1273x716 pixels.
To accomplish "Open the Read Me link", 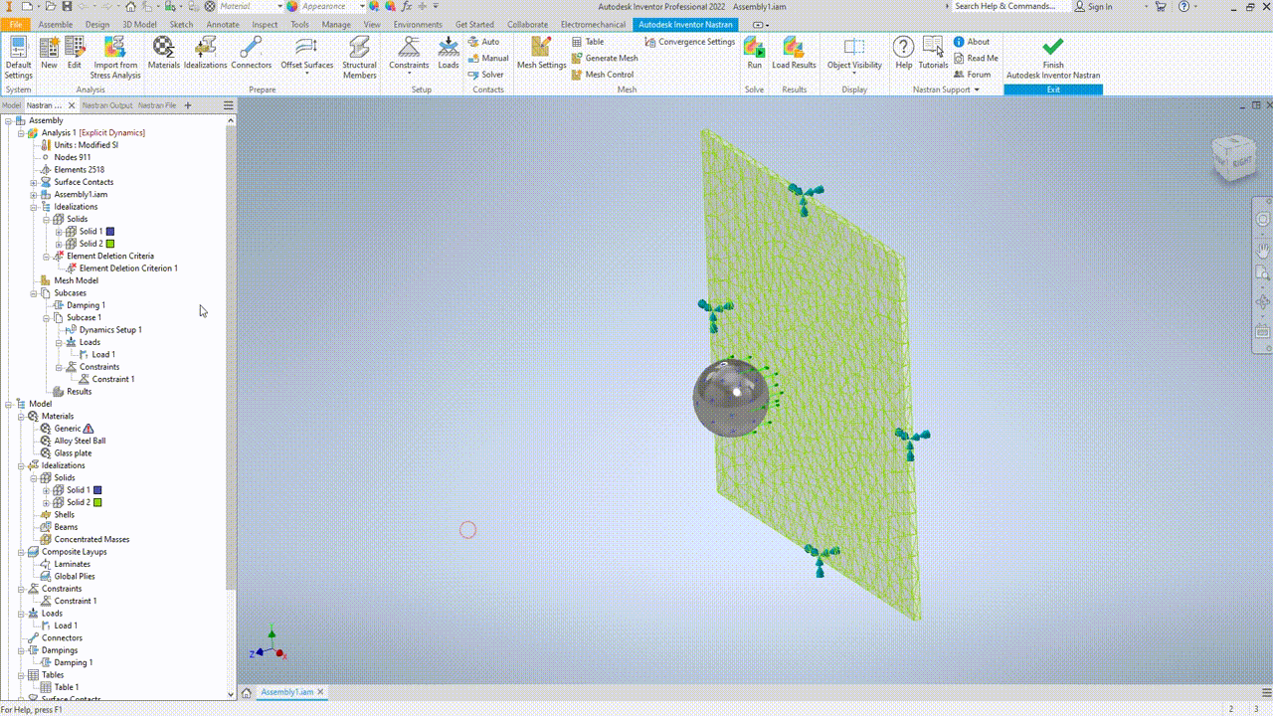I will 976,58.
